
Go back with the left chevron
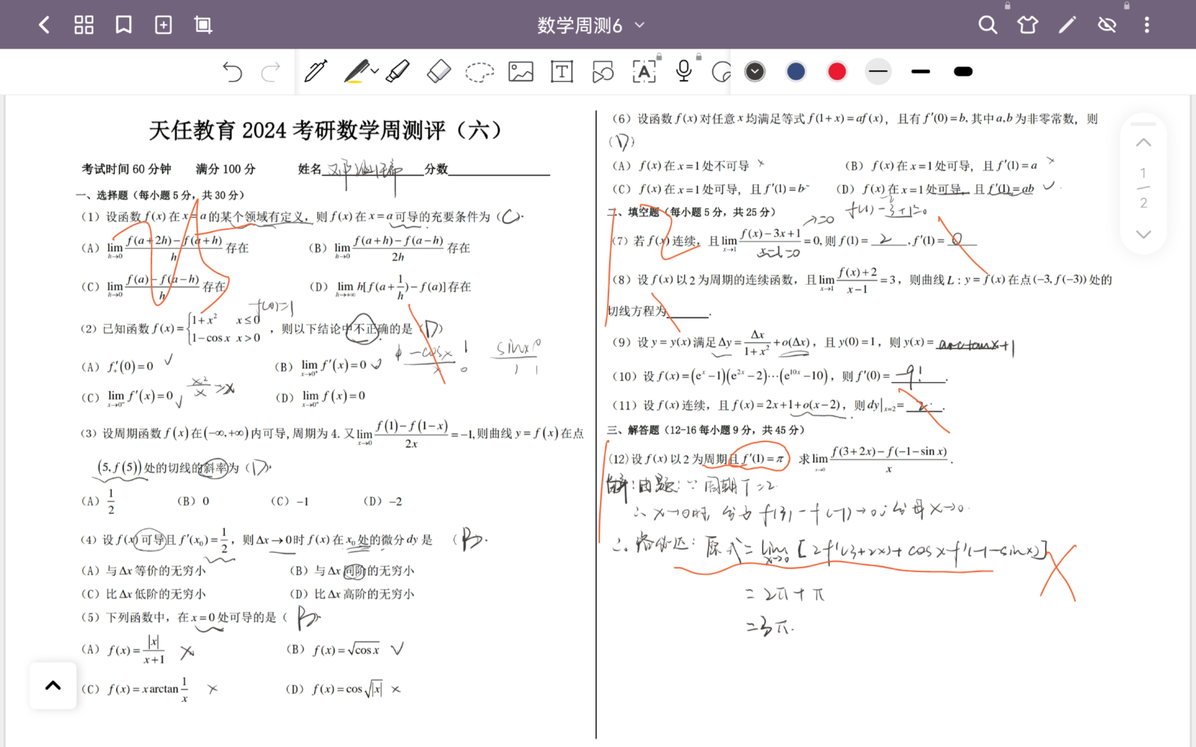pos(44,25)
